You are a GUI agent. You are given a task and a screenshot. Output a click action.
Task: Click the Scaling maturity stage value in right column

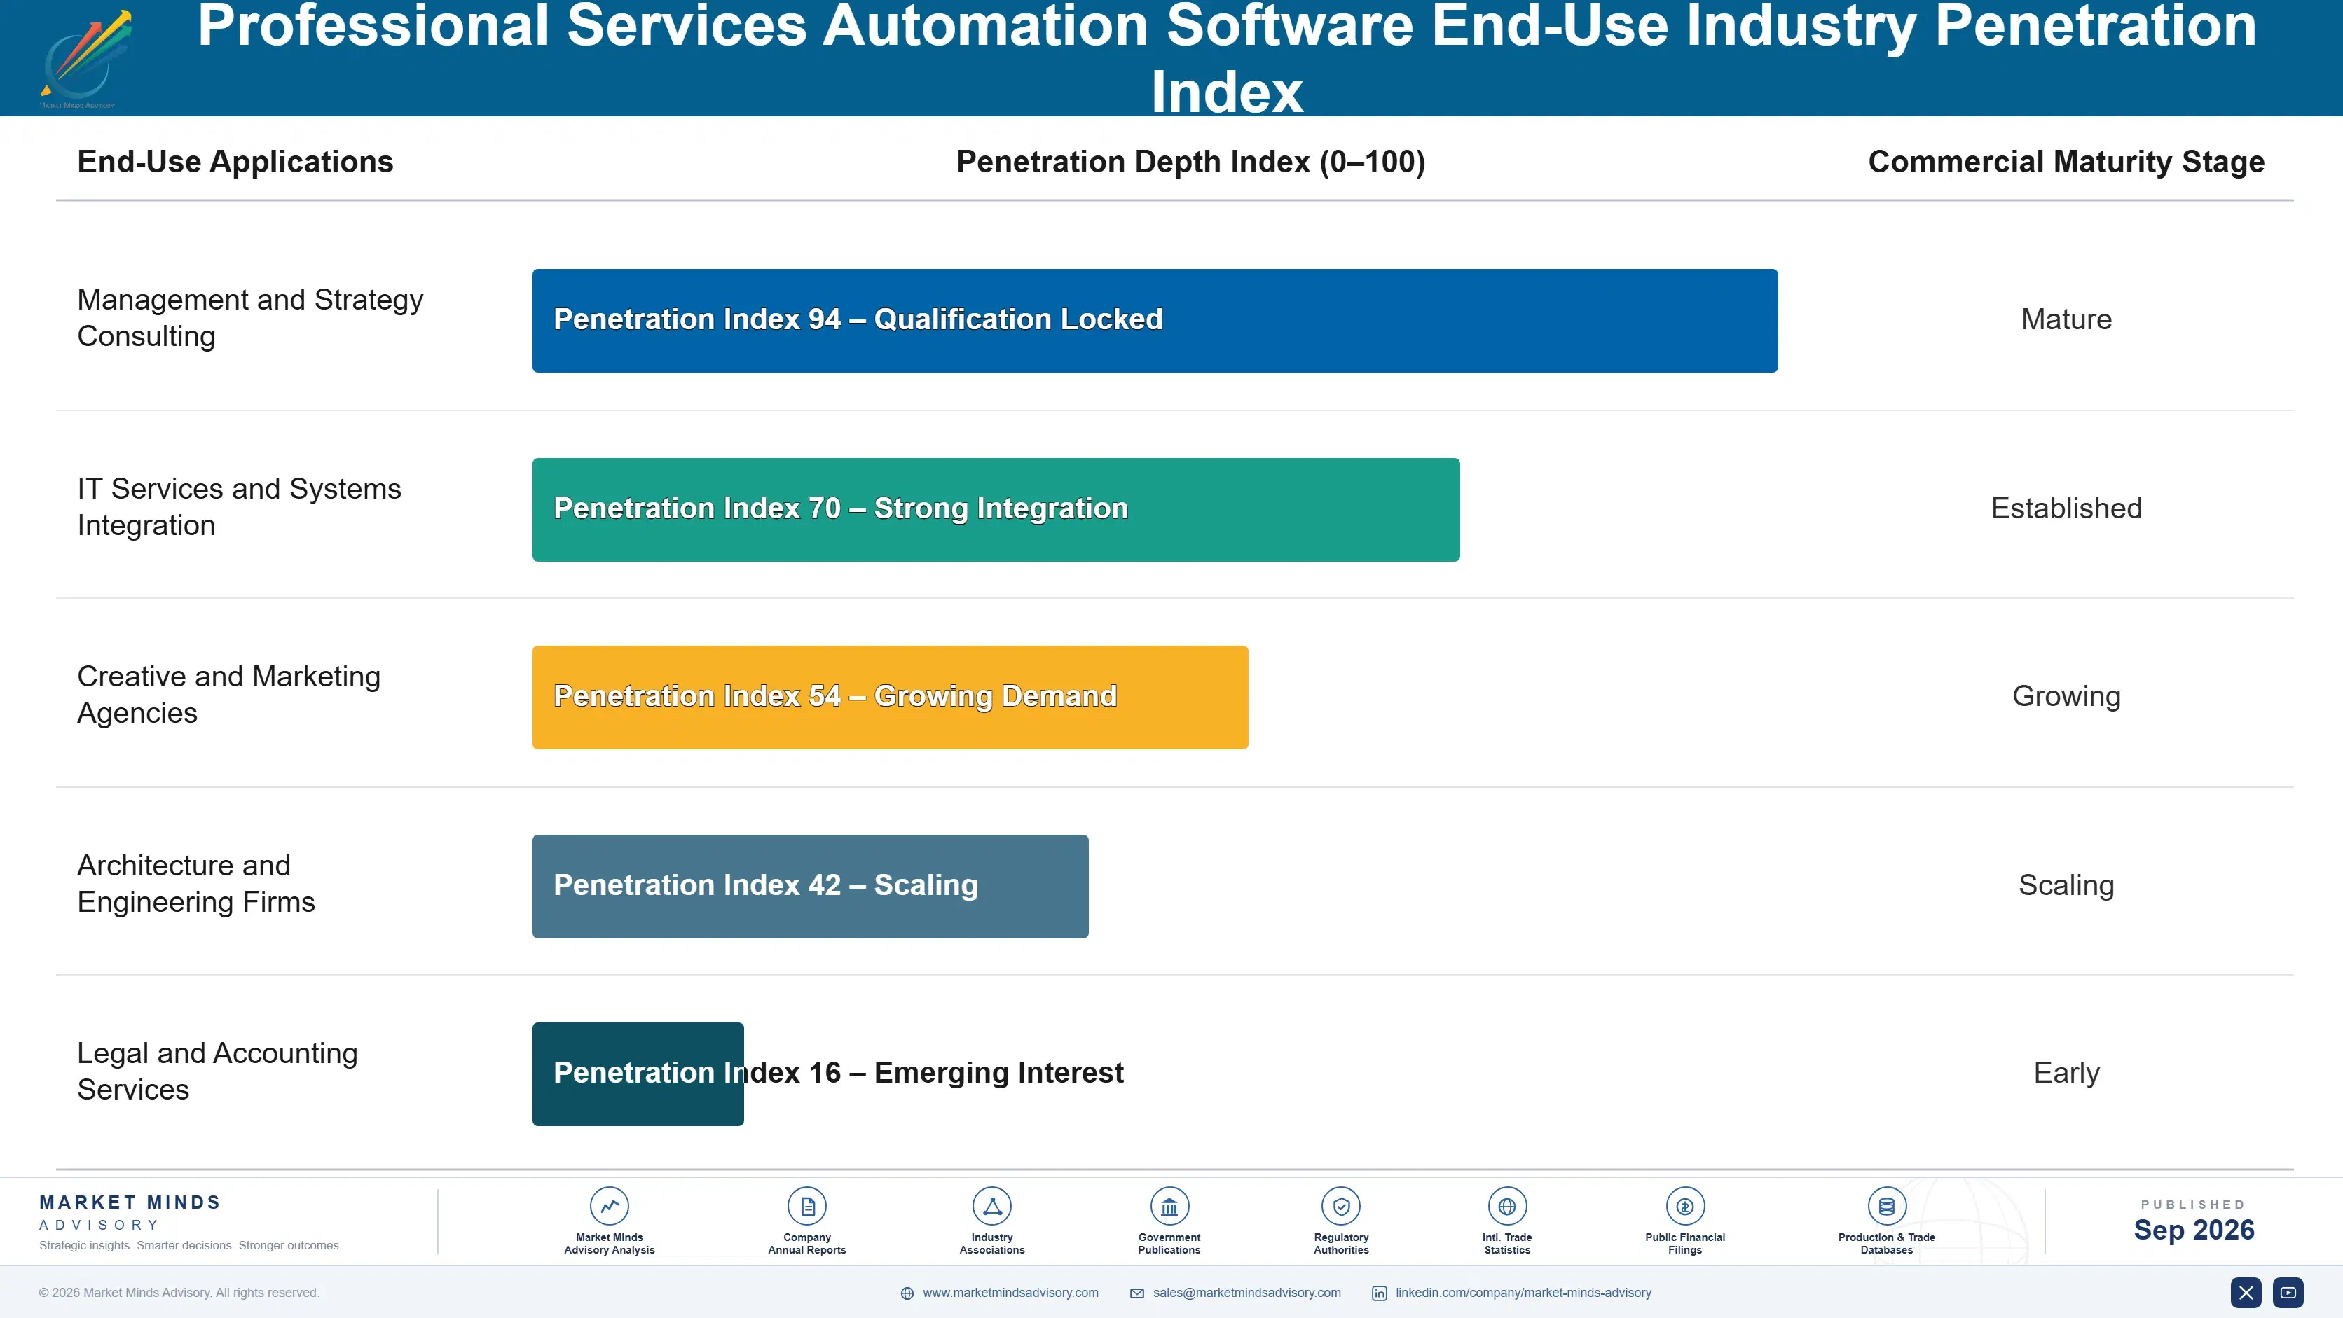point(2066,885)
